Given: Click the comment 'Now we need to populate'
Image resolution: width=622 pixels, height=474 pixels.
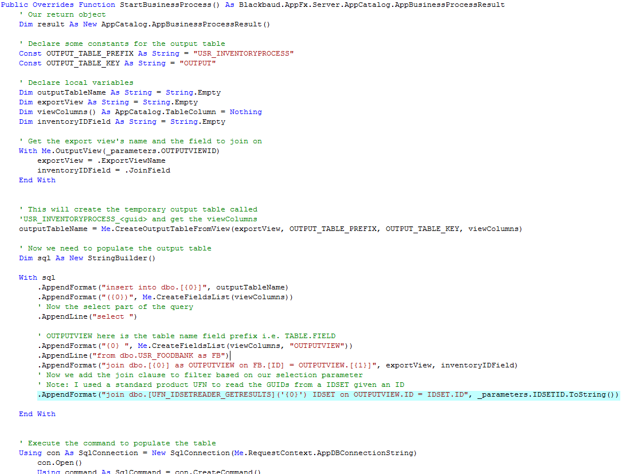Looking at the screenshot, I should pos(115,249).
